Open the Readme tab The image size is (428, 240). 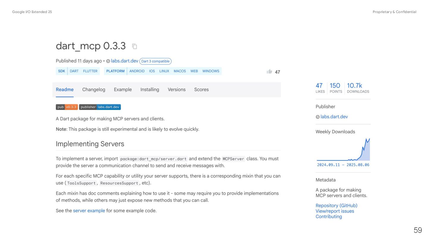[x=65, y=89]
